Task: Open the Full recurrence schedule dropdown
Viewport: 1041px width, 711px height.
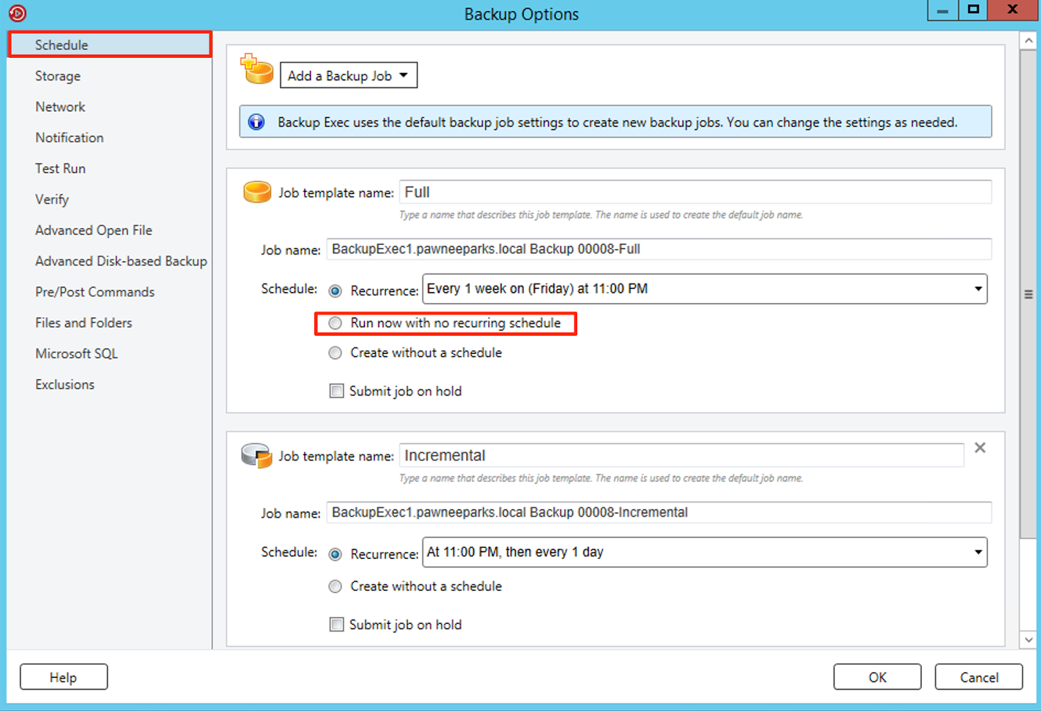Action: pos(705,289)
